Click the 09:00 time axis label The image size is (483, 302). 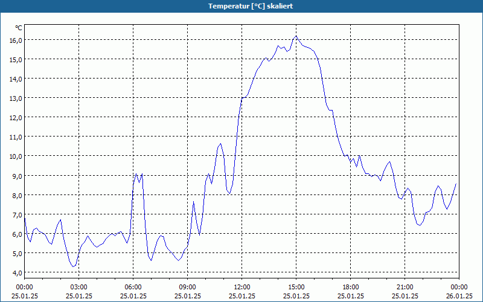187,288
